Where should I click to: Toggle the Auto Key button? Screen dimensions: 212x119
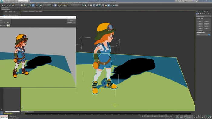(181, 116)
